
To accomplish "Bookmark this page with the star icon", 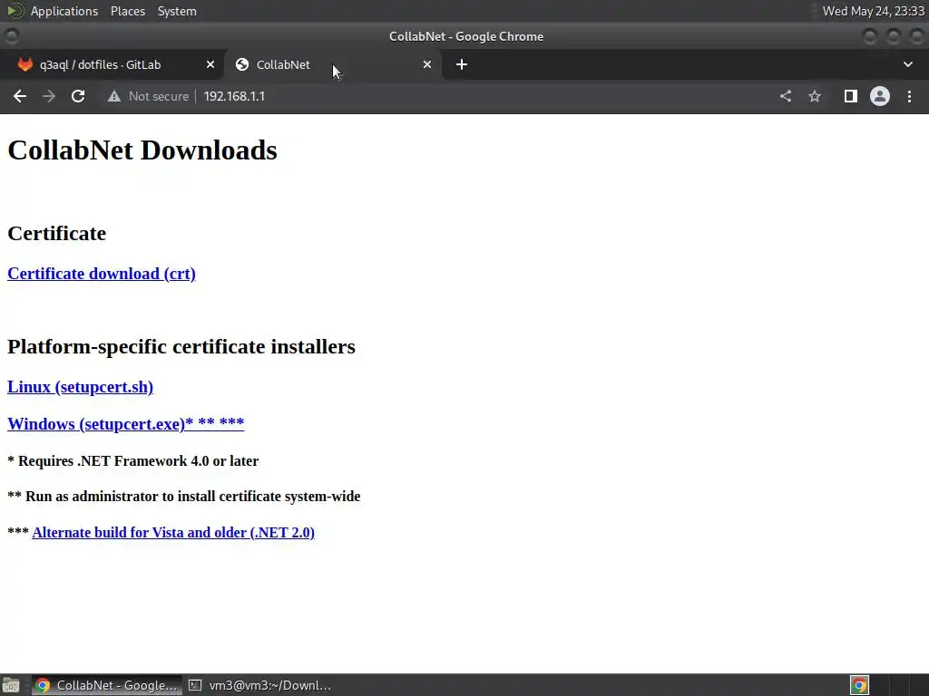I will [x=815, y=96].
